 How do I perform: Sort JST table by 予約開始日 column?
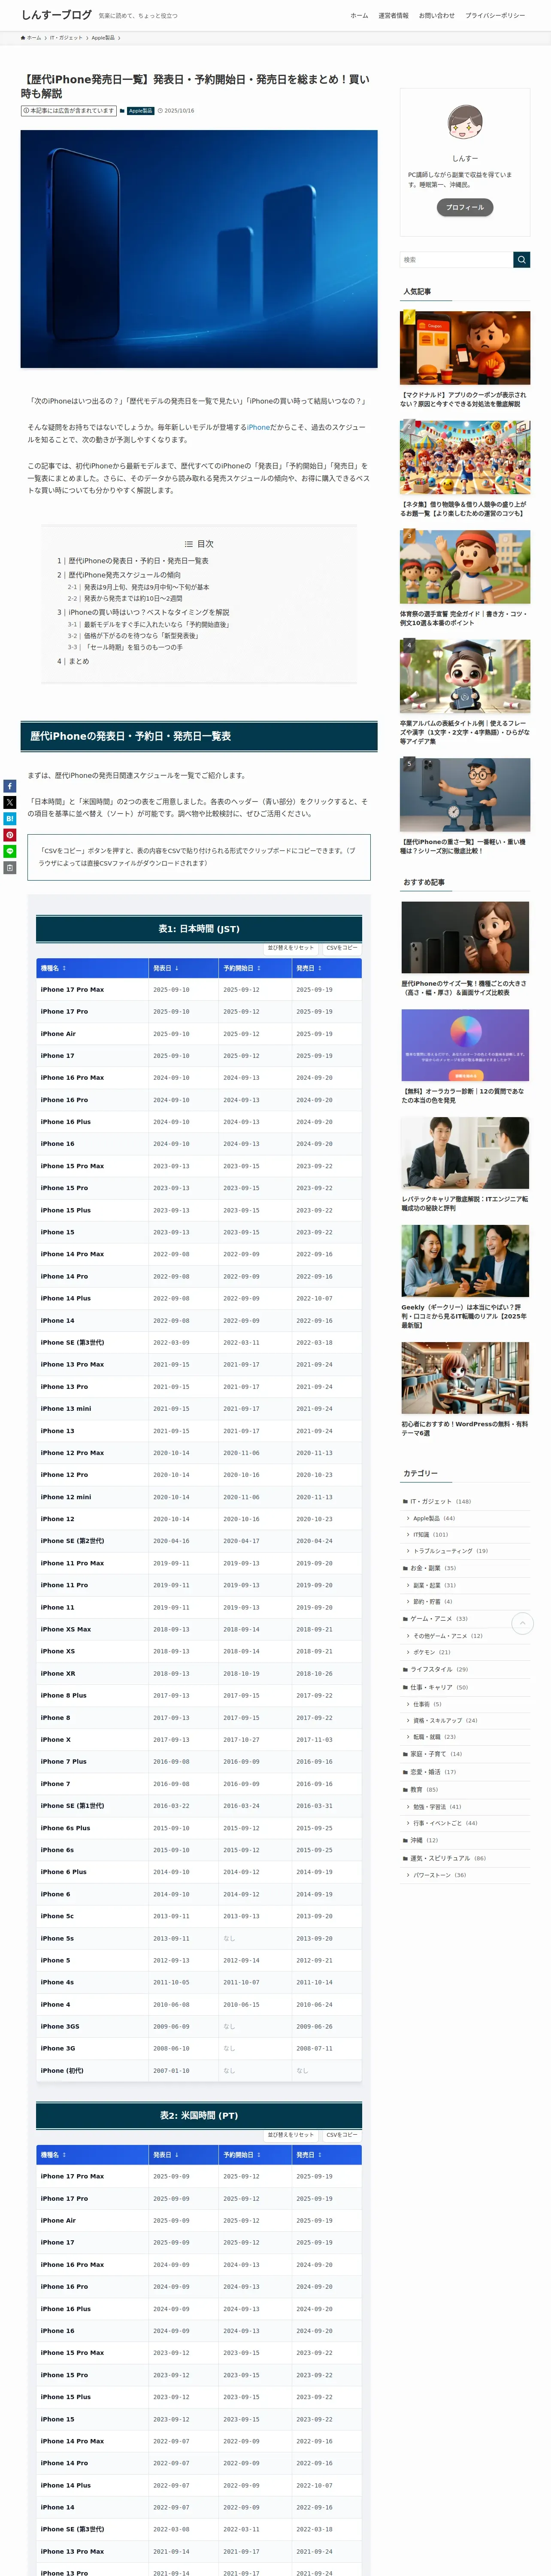255,968
